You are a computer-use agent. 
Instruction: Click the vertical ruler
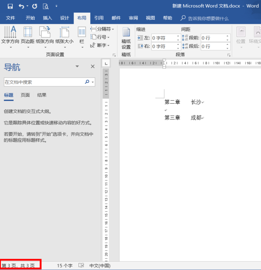pyautogui.click(x=106, y=165)
